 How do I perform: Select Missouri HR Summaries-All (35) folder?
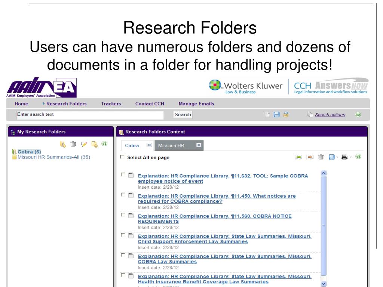54,157
